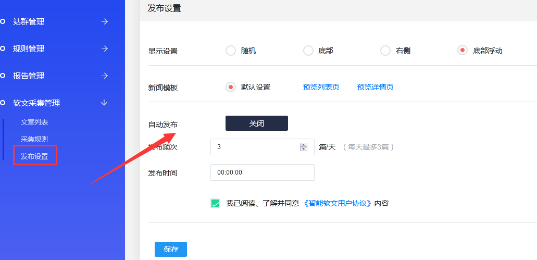The image size is (537, 260).
Task: Select the 底部 display radio button
Action: pos(308,51)
